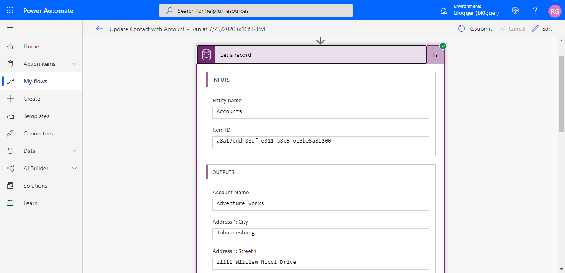Open the Learn section
Screen dimensions: 565x273
30,203
